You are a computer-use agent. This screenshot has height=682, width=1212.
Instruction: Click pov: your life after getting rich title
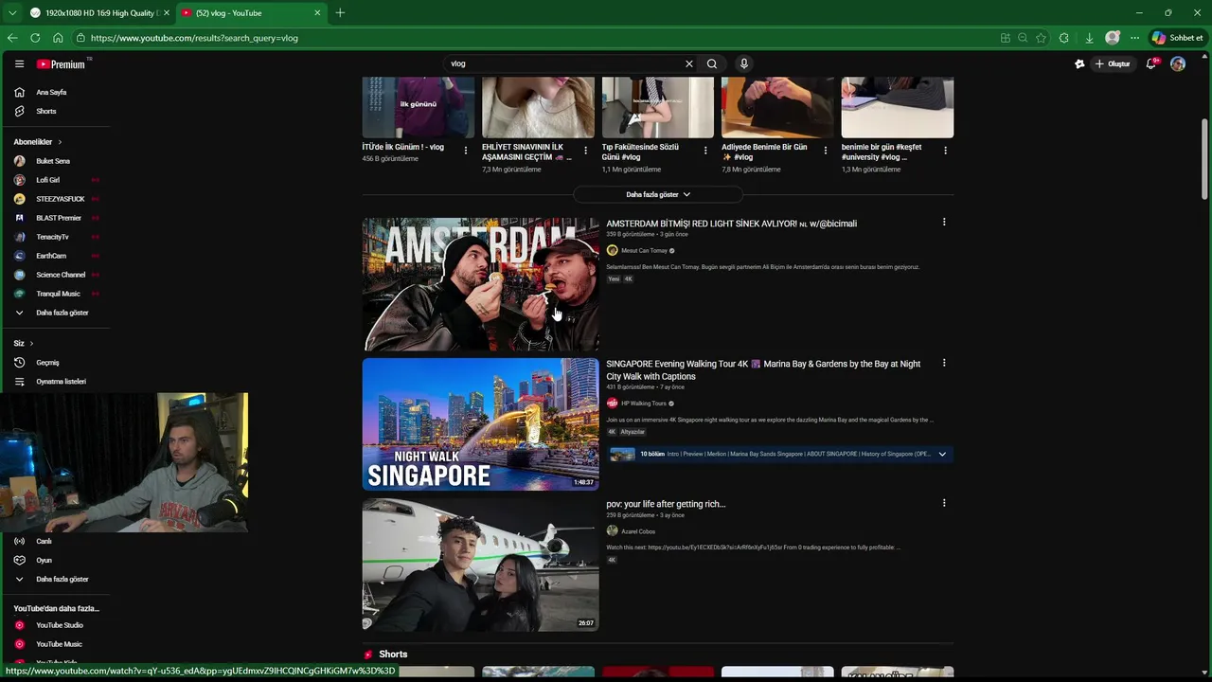point(666,504)
